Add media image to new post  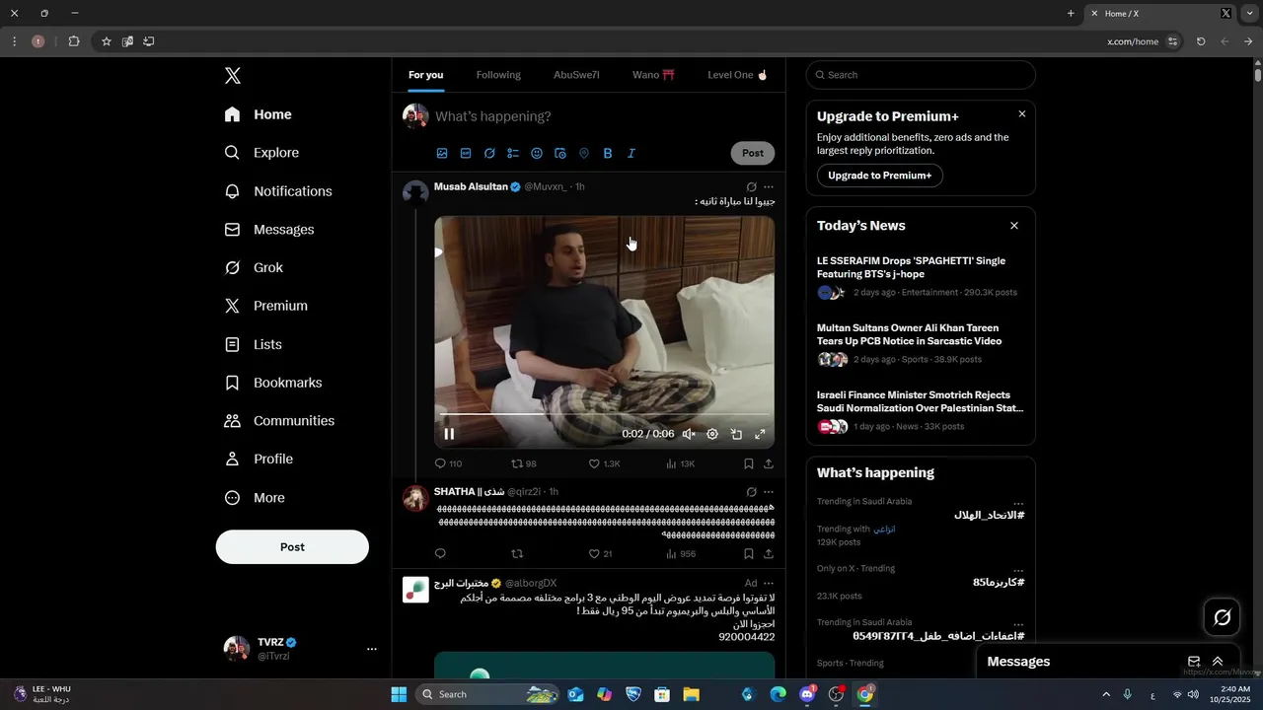coord(442,154)
